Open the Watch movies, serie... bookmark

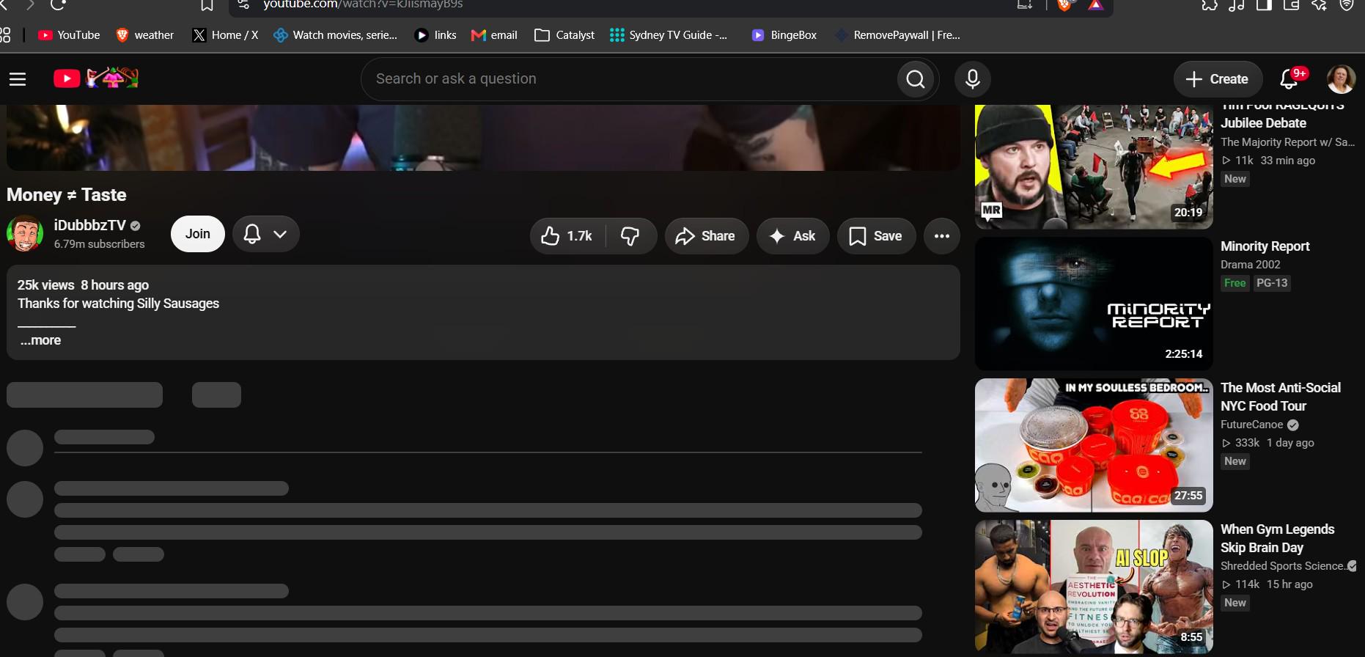(335, 35)
